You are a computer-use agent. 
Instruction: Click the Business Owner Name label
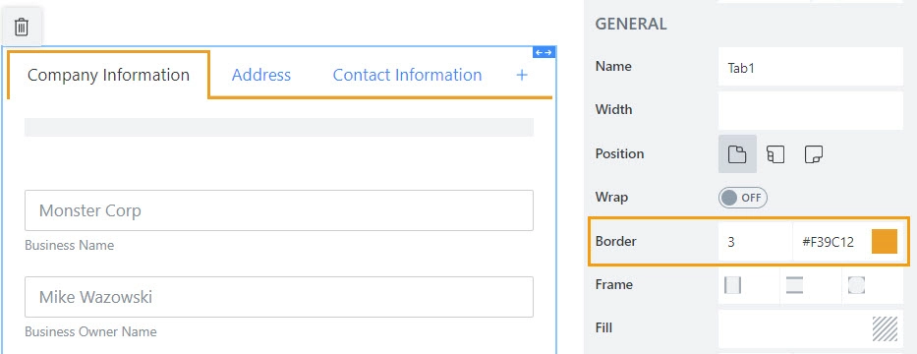90,331
